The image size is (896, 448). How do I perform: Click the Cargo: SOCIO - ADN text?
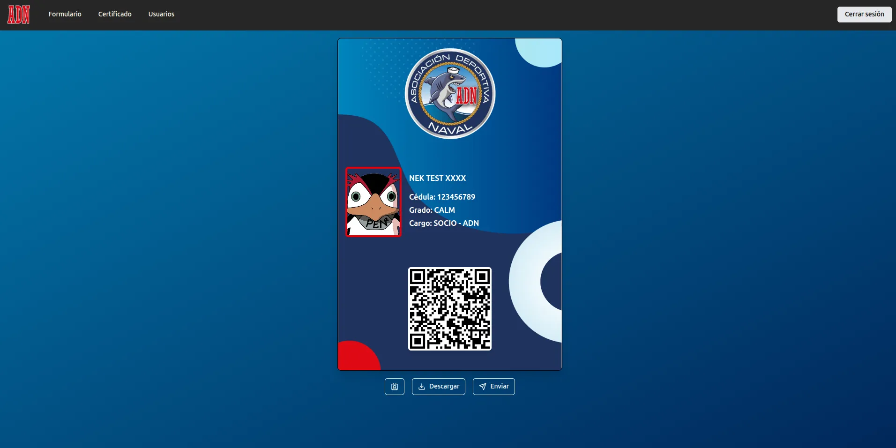[443, 223]
